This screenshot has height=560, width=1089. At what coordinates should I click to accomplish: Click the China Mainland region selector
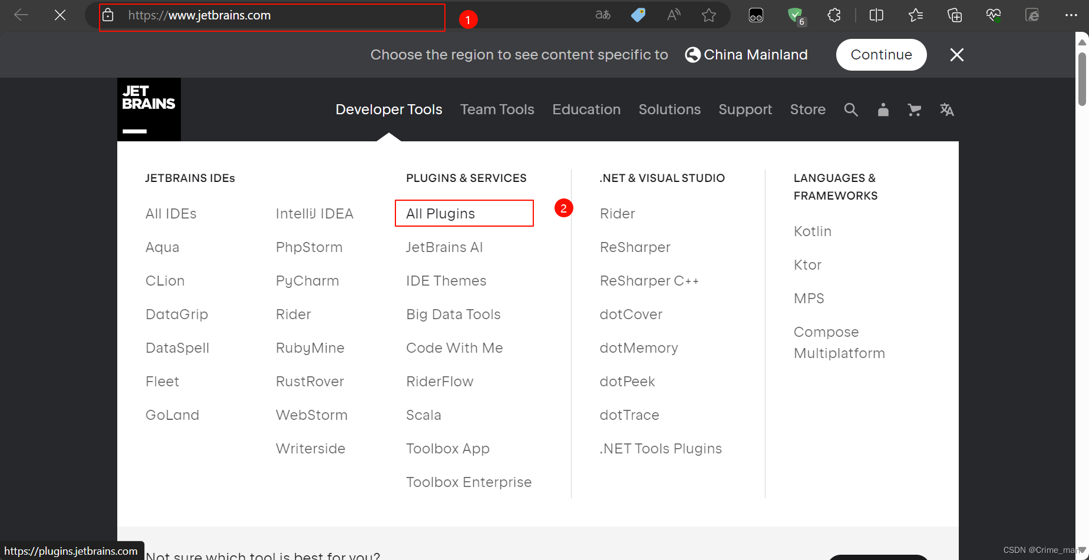[746, 55]
